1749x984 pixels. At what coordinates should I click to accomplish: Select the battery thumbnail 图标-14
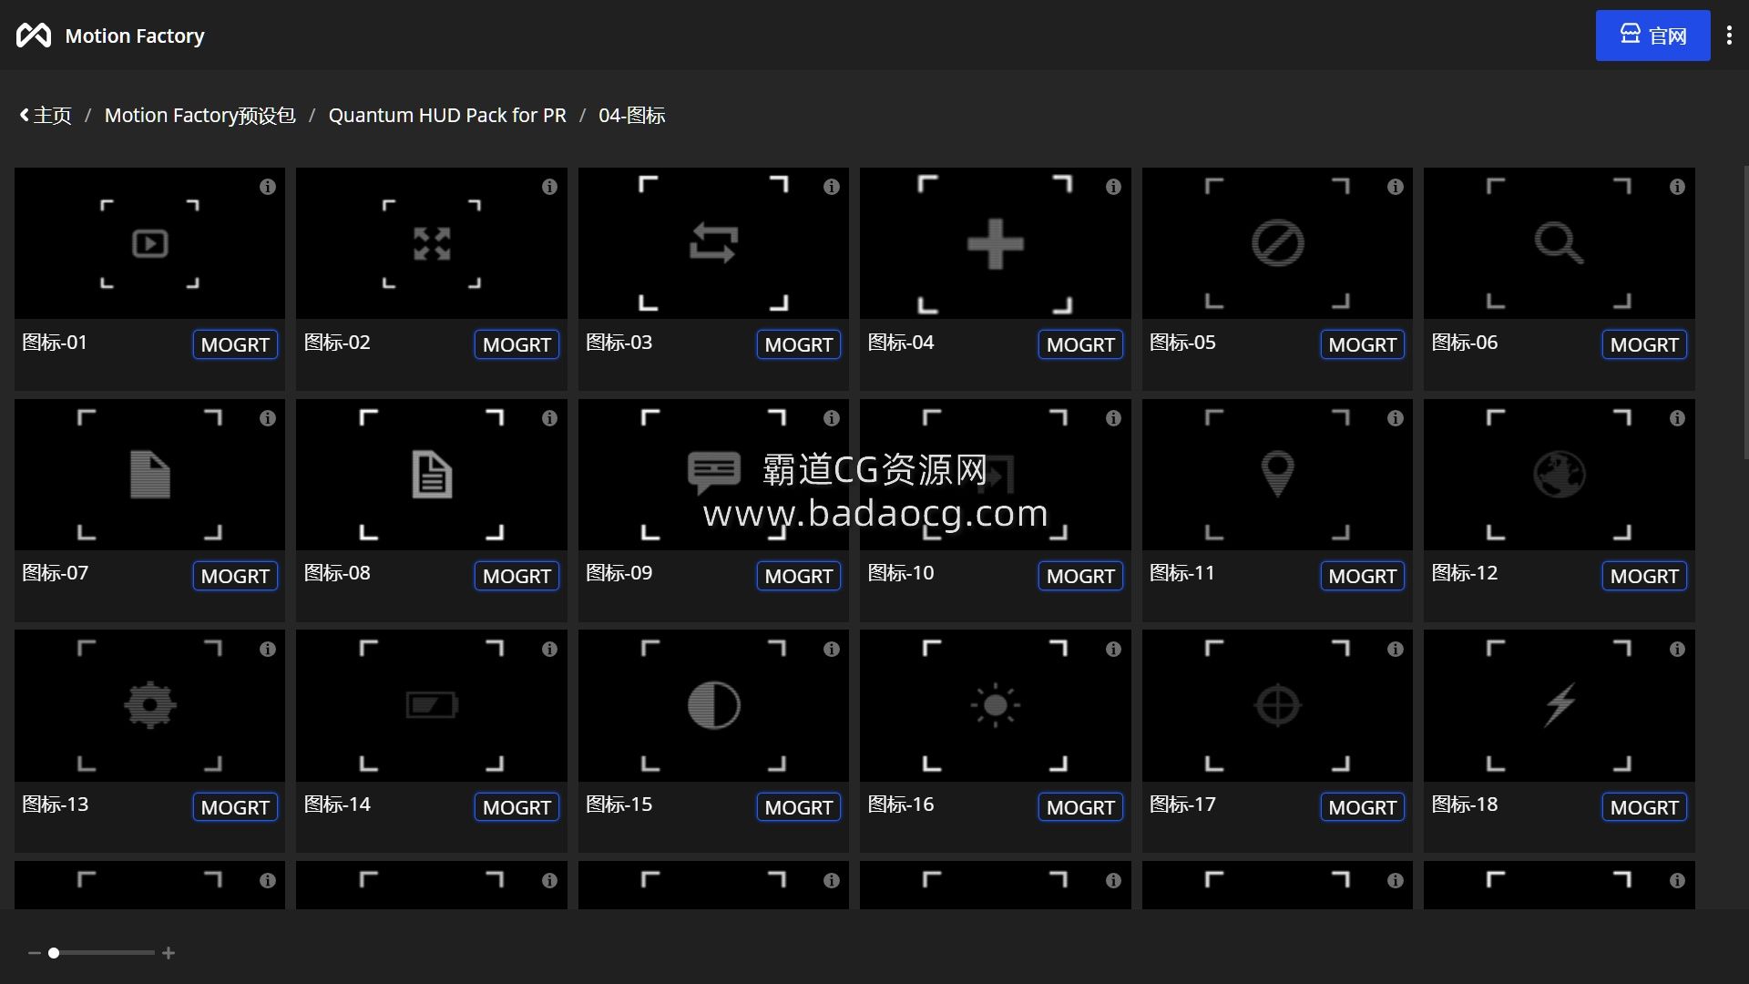coord(432,705)
